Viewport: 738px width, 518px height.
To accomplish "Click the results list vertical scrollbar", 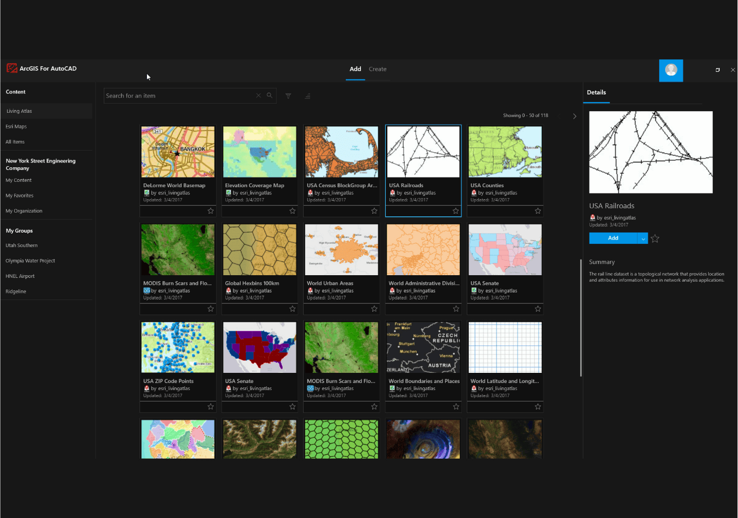I will [x=581, y=318].
